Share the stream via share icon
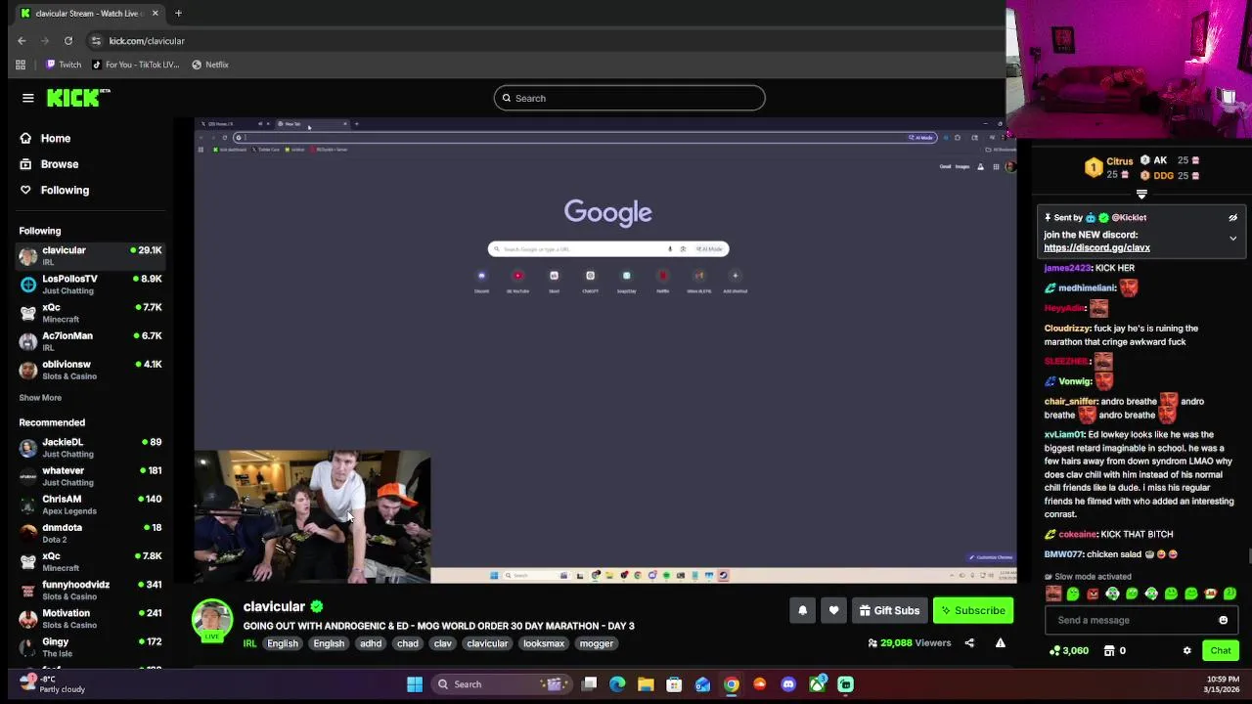This screenshot has height=704, width=1252. pos(969,642)
